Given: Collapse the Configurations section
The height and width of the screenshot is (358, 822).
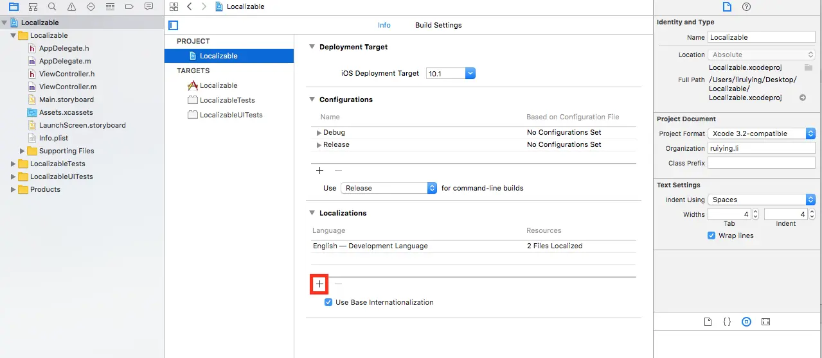Looking at the screenshot, I should pos(312,99).
